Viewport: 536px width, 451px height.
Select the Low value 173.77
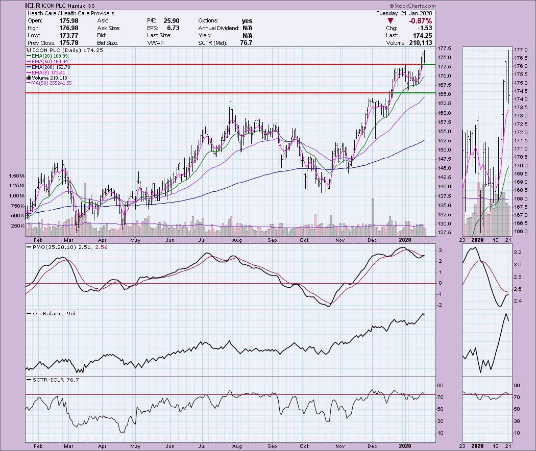(x=69, y=36)
